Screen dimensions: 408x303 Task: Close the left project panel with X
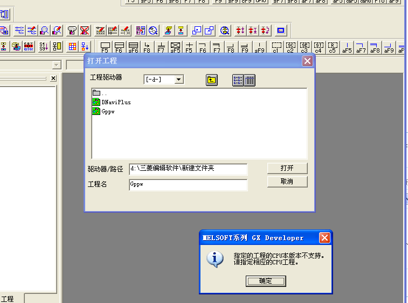pyautogui.click(x=53, y=78)
